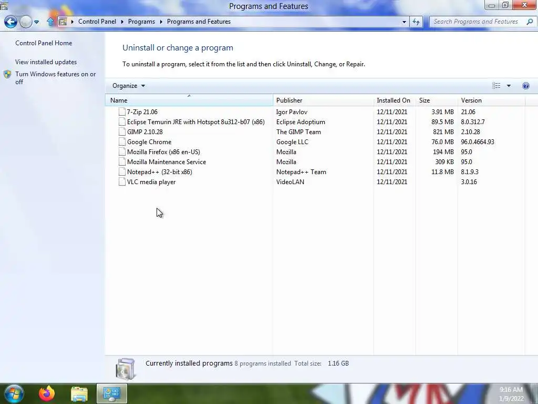Click the icon next to Mozilla Firefox
Image resolution: width=538 pixels, height=404 pixels.
(122, 151)
